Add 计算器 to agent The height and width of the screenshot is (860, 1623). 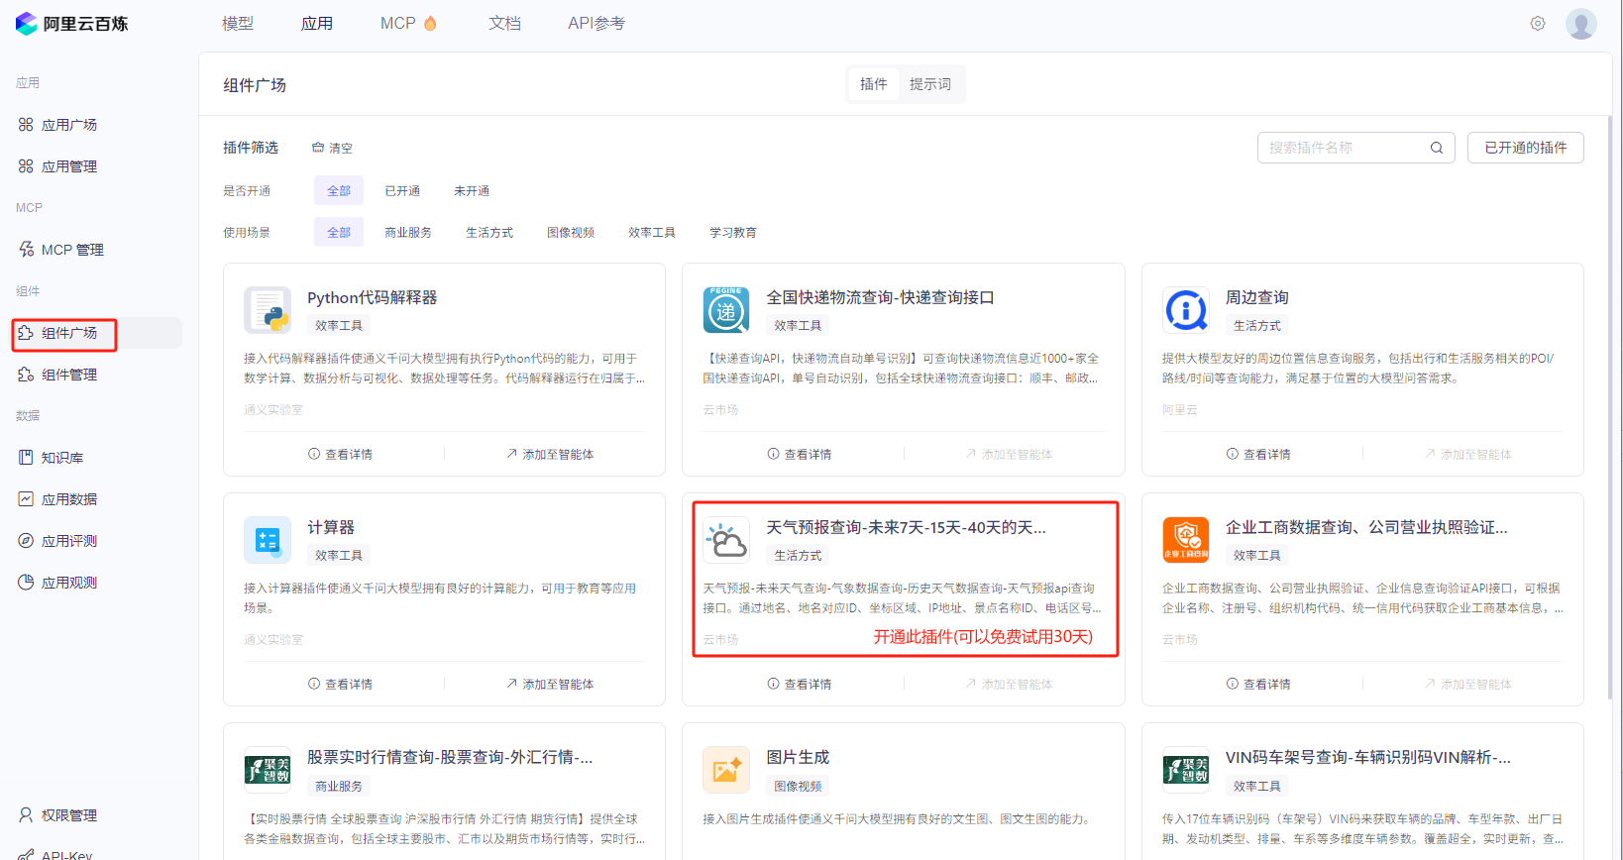550,684
